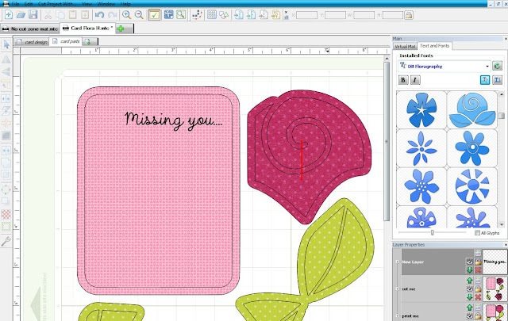Click the W width input field

click(364, 15)
